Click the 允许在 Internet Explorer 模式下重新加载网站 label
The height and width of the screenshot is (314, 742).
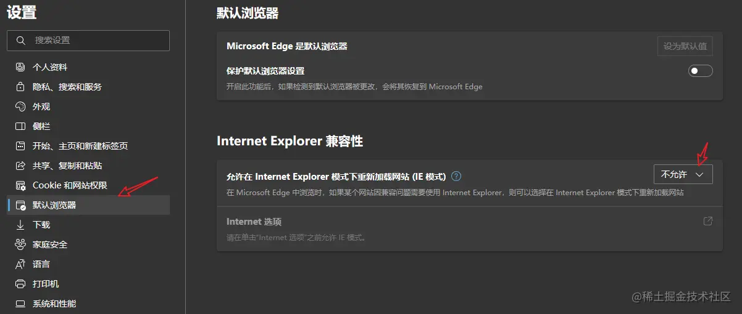(336, 176)
